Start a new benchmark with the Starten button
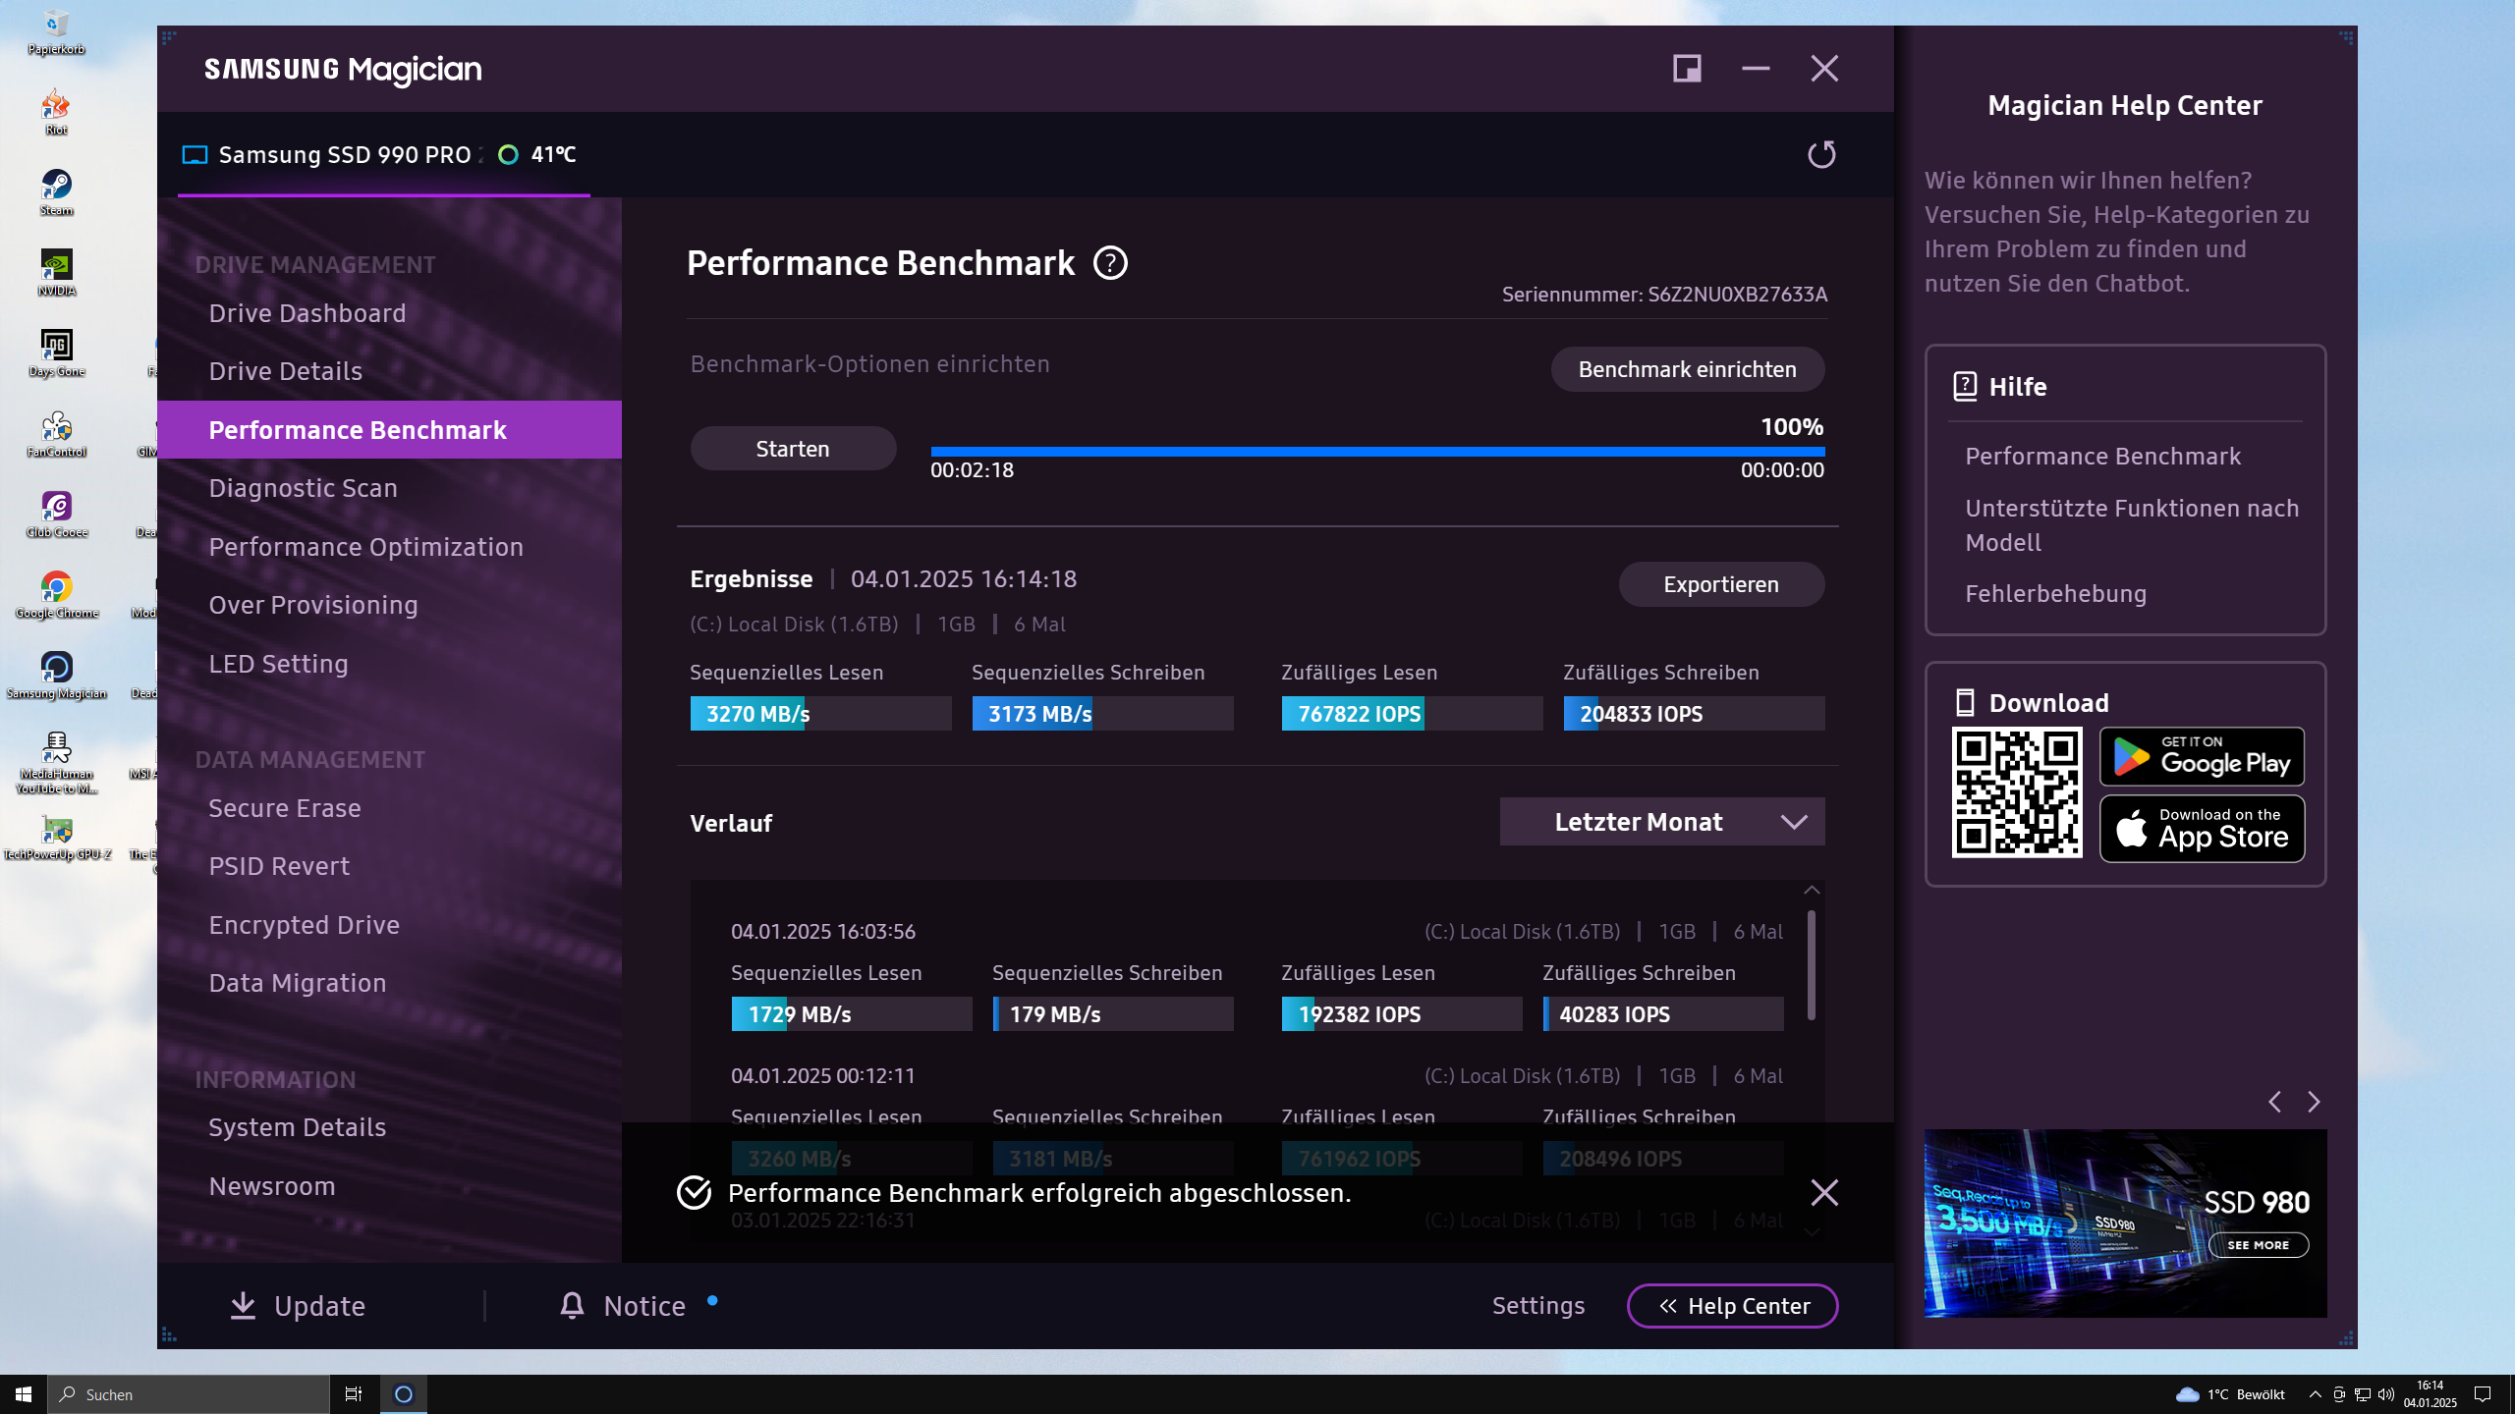The width and height of the screenshot is (2515, 1414). [792, 448]
